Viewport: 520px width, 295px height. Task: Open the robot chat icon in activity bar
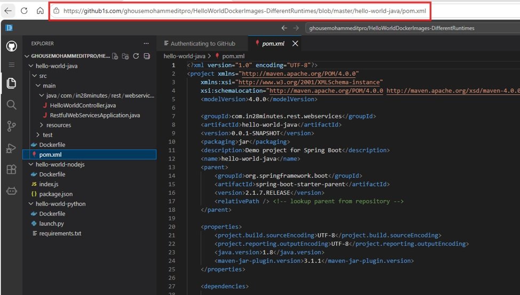tap(12, 191)
